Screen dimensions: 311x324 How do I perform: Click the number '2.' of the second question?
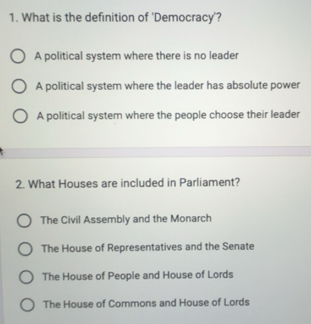click(19, 183)
